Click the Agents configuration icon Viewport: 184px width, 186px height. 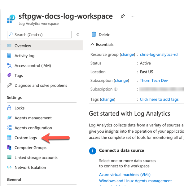pyautogui.click(x=9, y=128)
